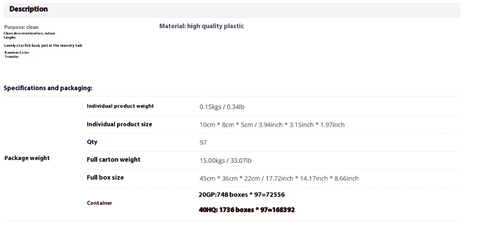Click the value '15.00kgs / 33.07lb'
Image resolution: width=479 pixels, height=235 pixels.
pyautogui.click(x=225, y=161)
